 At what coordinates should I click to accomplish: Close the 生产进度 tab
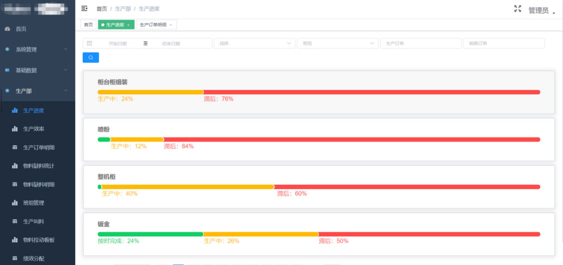[x=128, y=25]
